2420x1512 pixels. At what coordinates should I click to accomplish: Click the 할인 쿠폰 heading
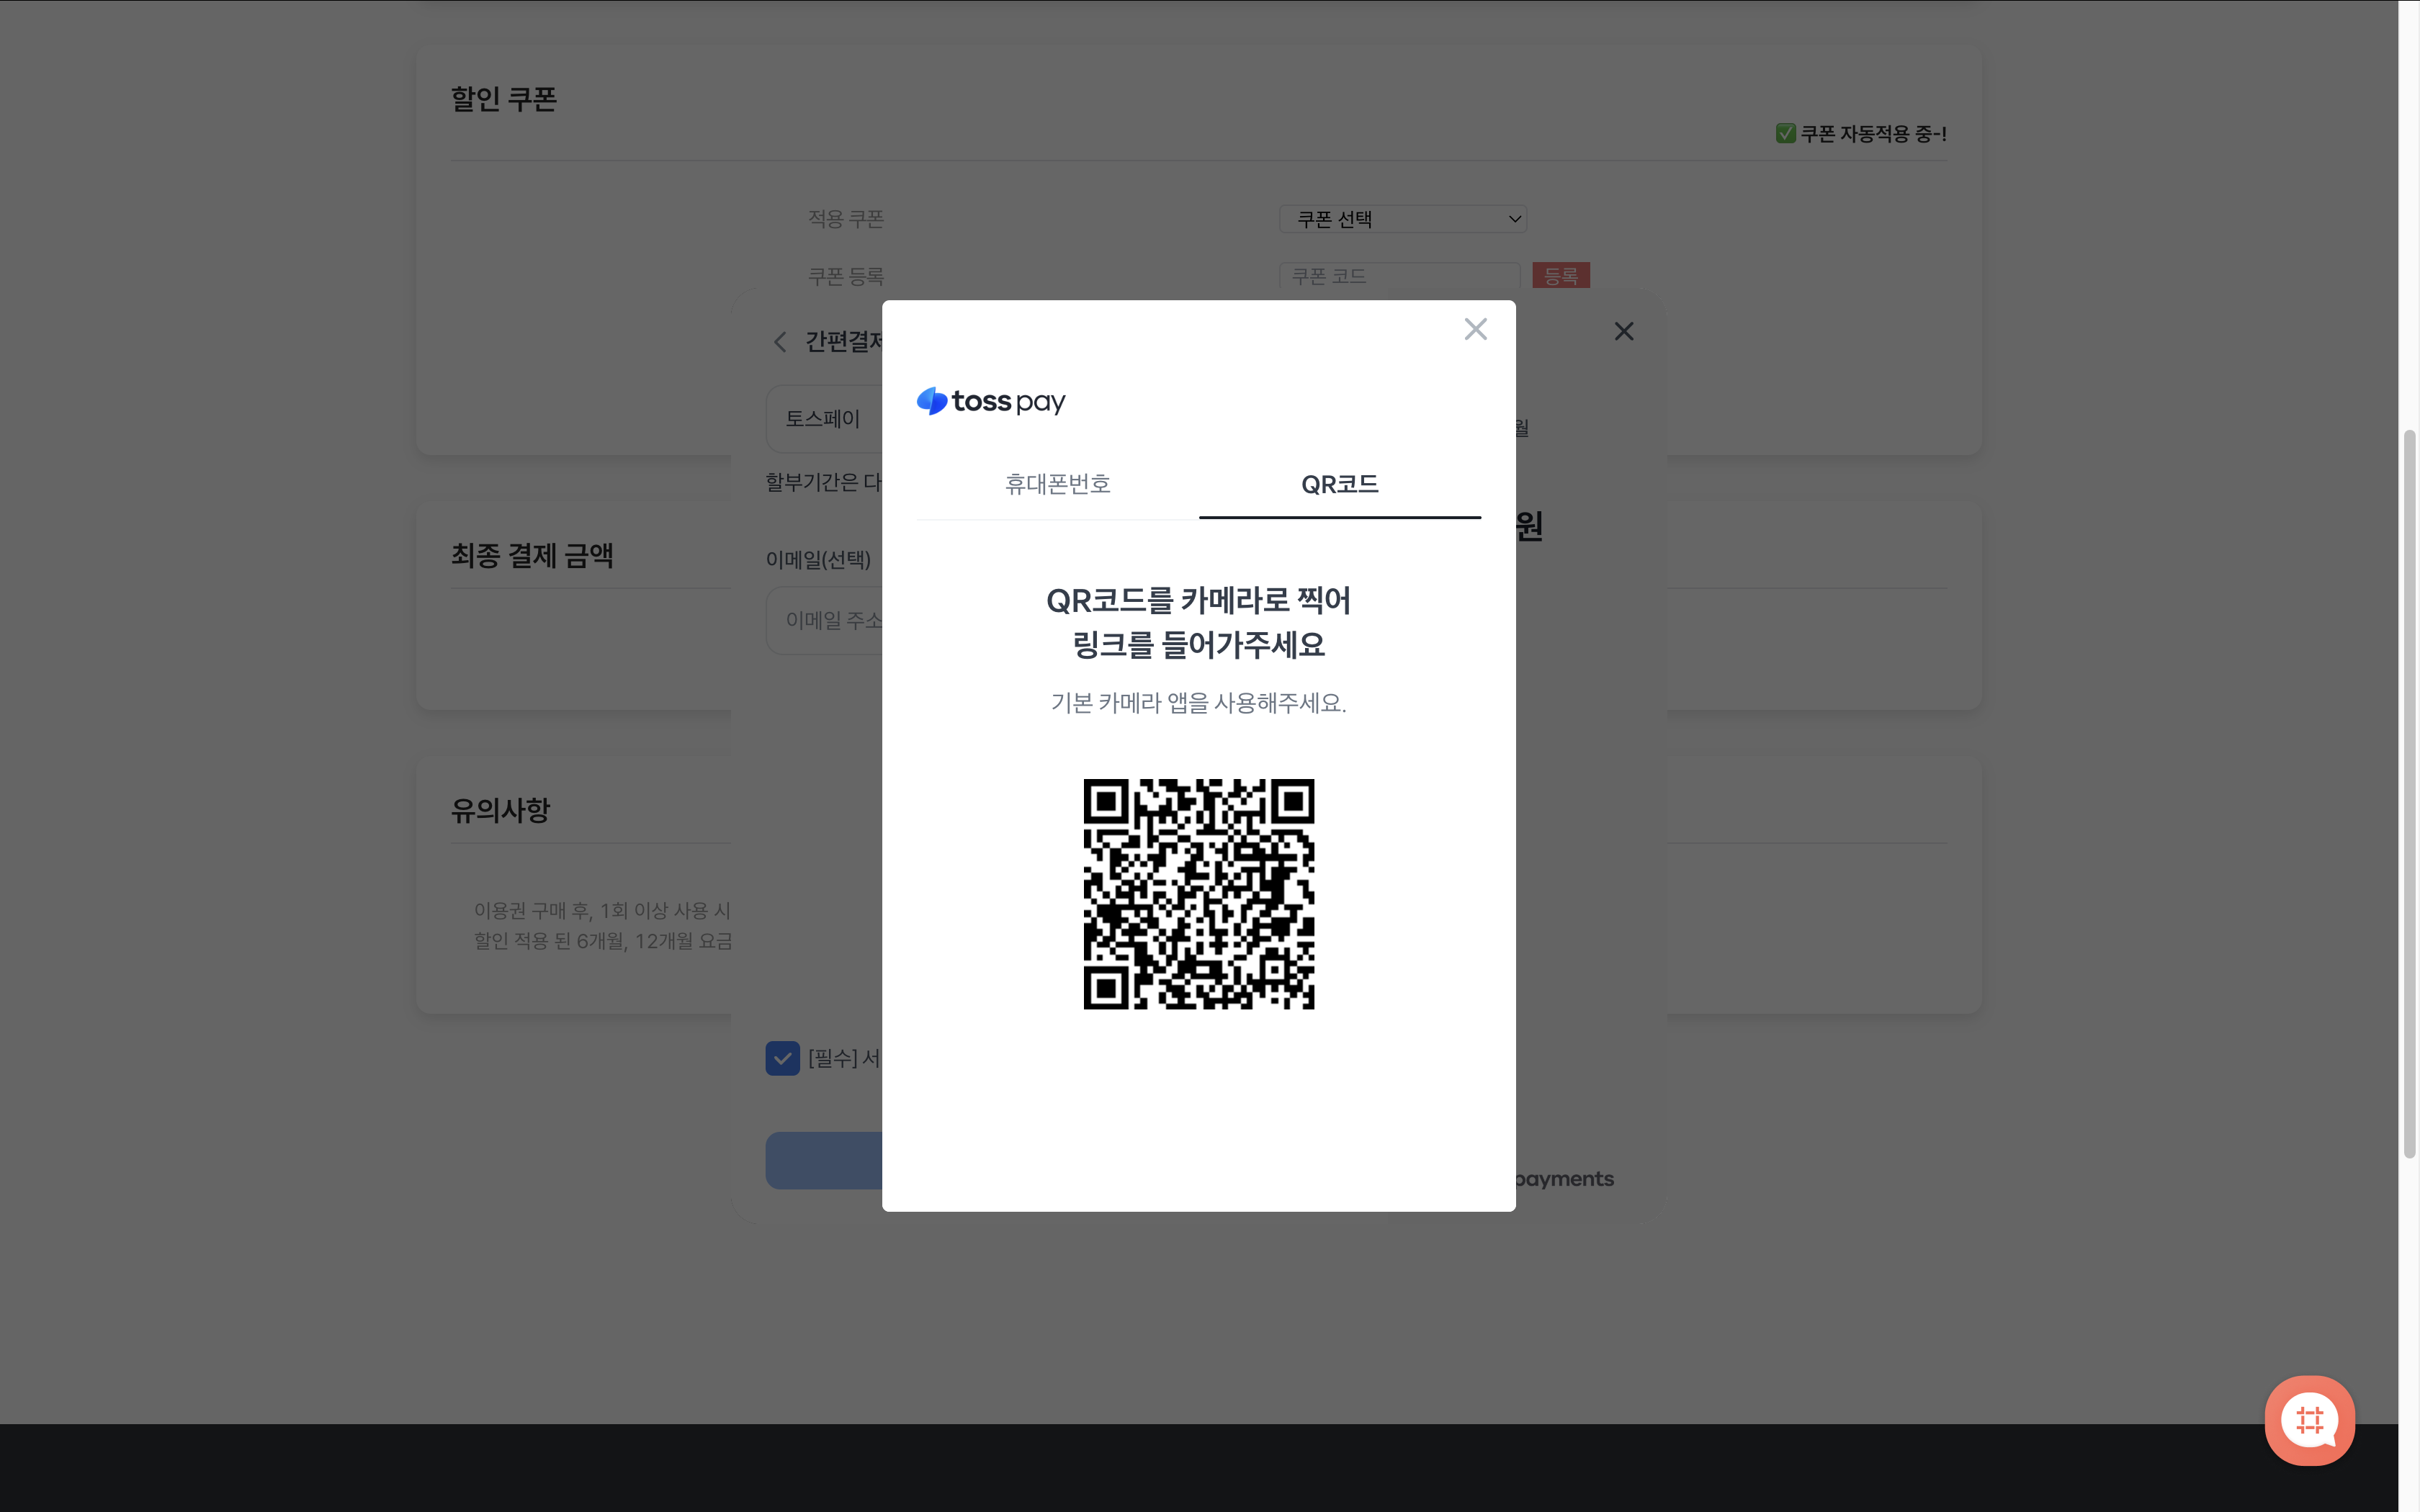[503, 99]
